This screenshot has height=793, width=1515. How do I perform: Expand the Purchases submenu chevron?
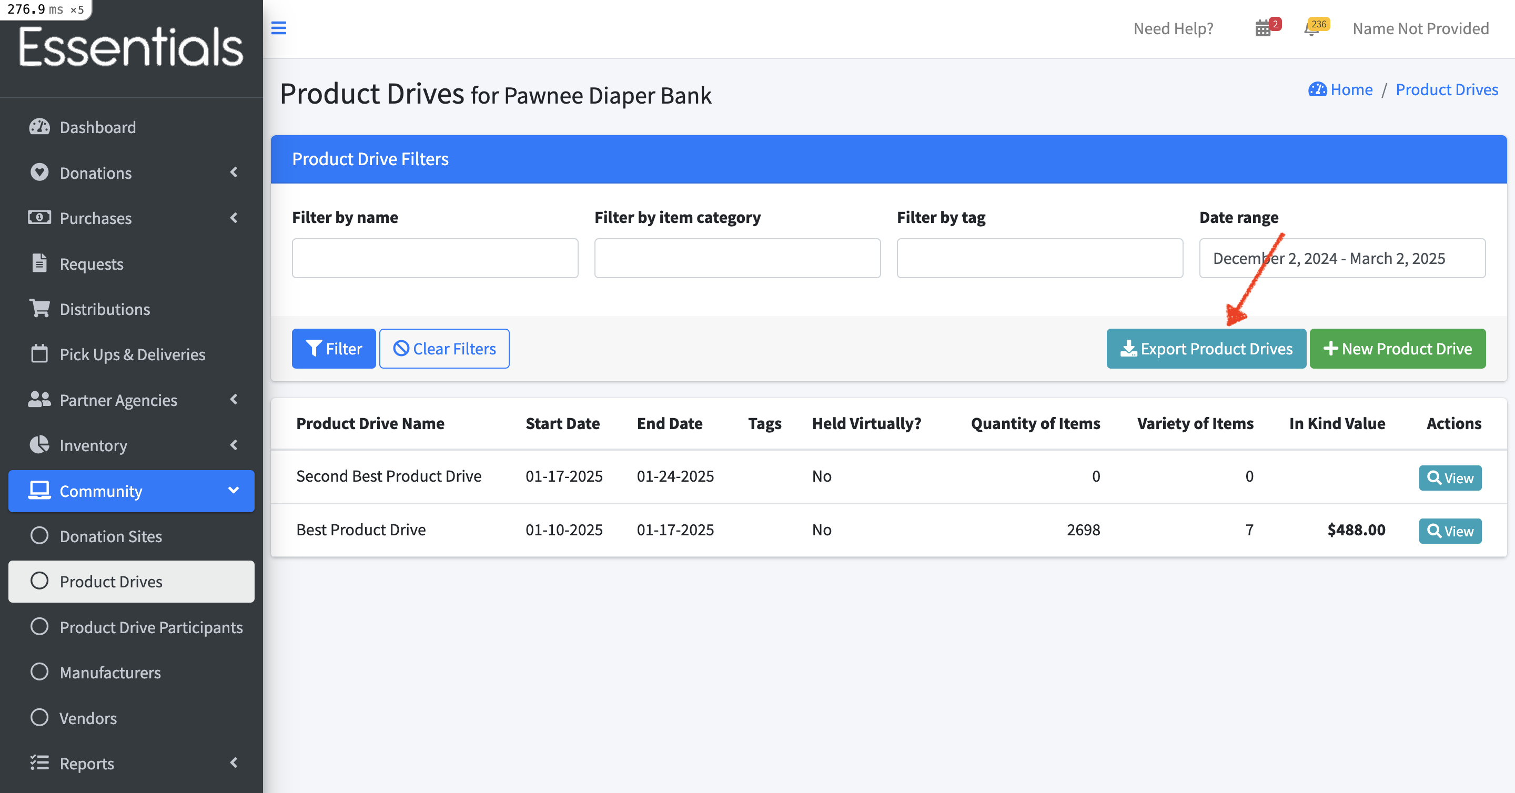pos(234,218)
